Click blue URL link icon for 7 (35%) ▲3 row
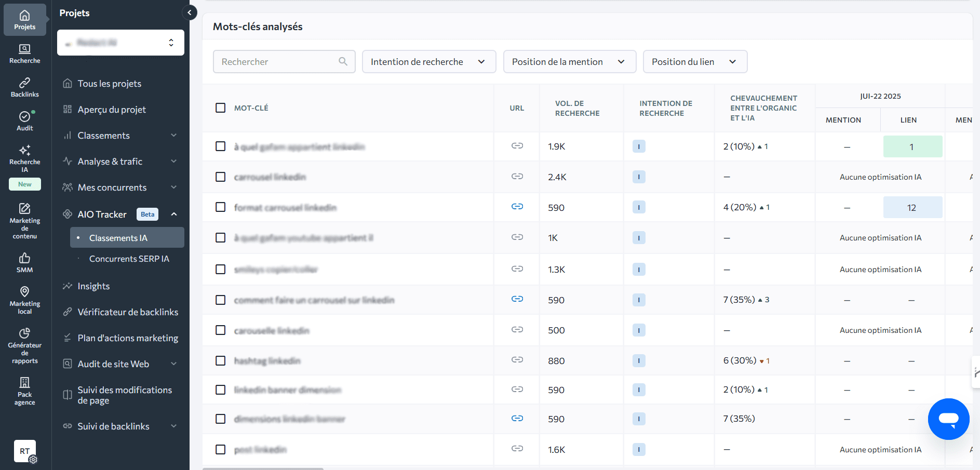 tap(517, 299)
